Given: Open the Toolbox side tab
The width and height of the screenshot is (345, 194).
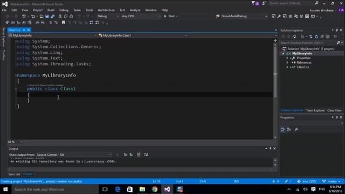Looking at the screenshot, I should point(4,55).
